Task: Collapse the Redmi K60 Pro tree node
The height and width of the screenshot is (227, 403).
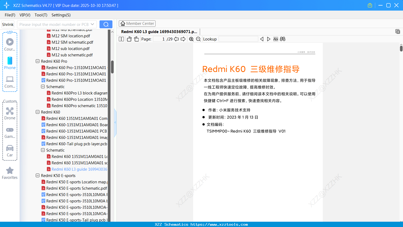Action: pos(37,61)
